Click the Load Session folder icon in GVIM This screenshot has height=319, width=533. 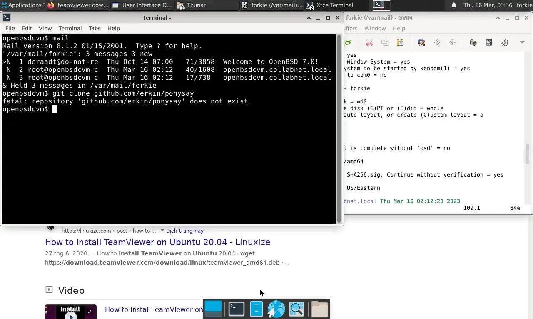click(x=473, y=42)
